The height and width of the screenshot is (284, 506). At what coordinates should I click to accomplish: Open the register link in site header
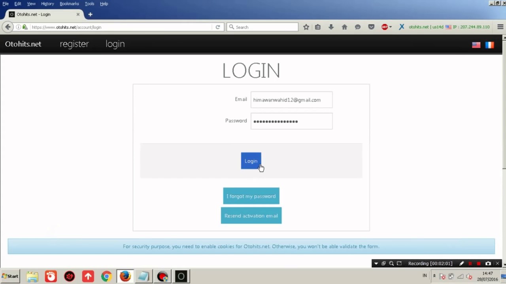[74, 44]
